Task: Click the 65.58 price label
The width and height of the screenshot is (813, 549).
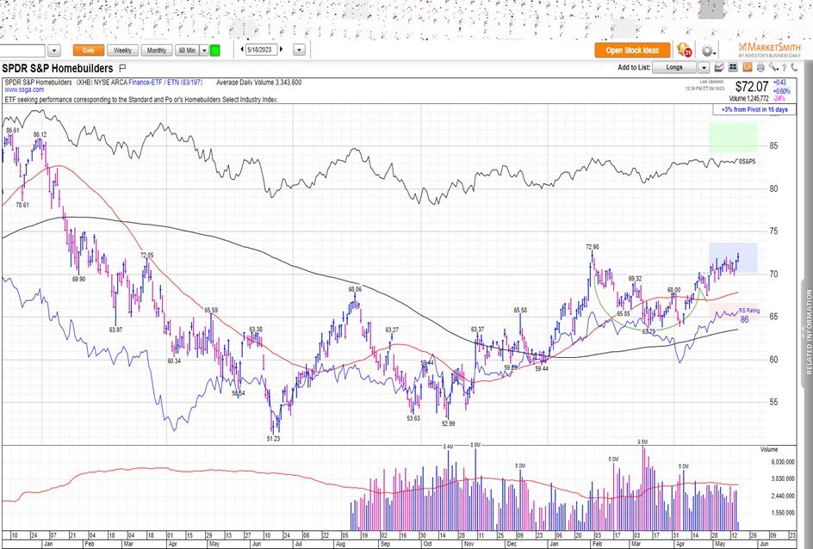Action: click(520, 311)
